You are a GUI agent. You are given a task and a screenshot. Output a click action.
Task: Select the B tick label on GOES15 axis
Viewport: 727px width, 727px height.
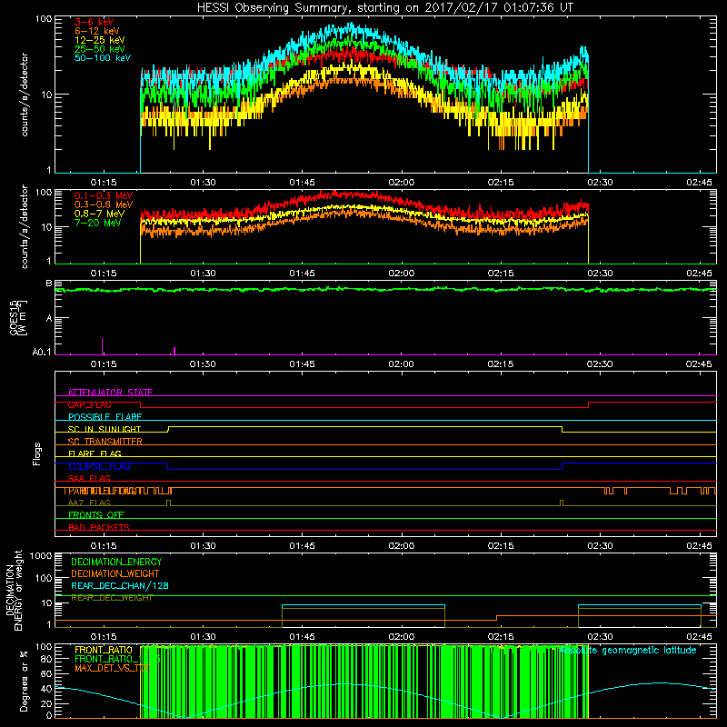[x=49, y=283]
